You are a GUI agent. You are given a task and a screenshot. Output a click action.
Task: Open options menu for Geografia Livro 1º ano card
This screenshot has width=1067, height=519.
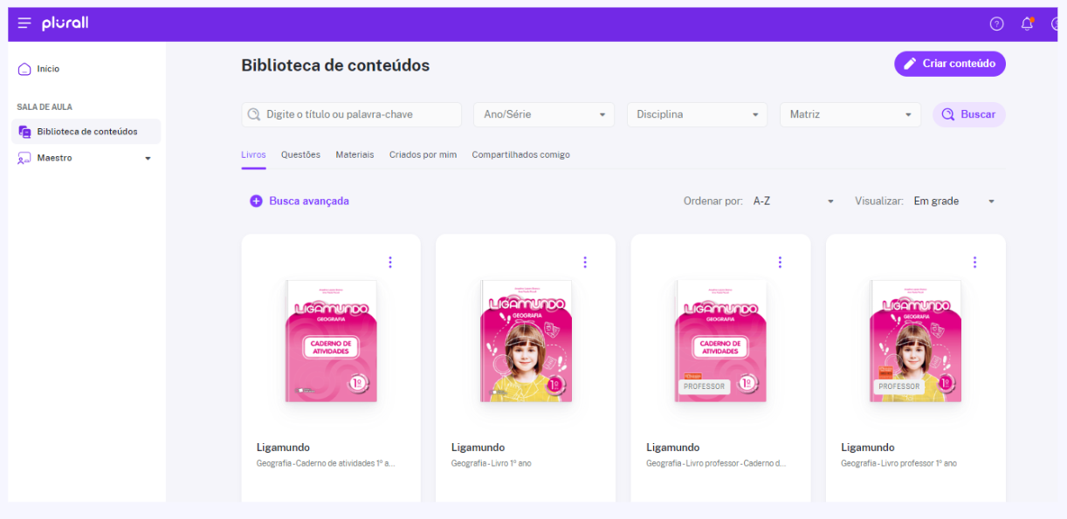click(x=585, y=262)
